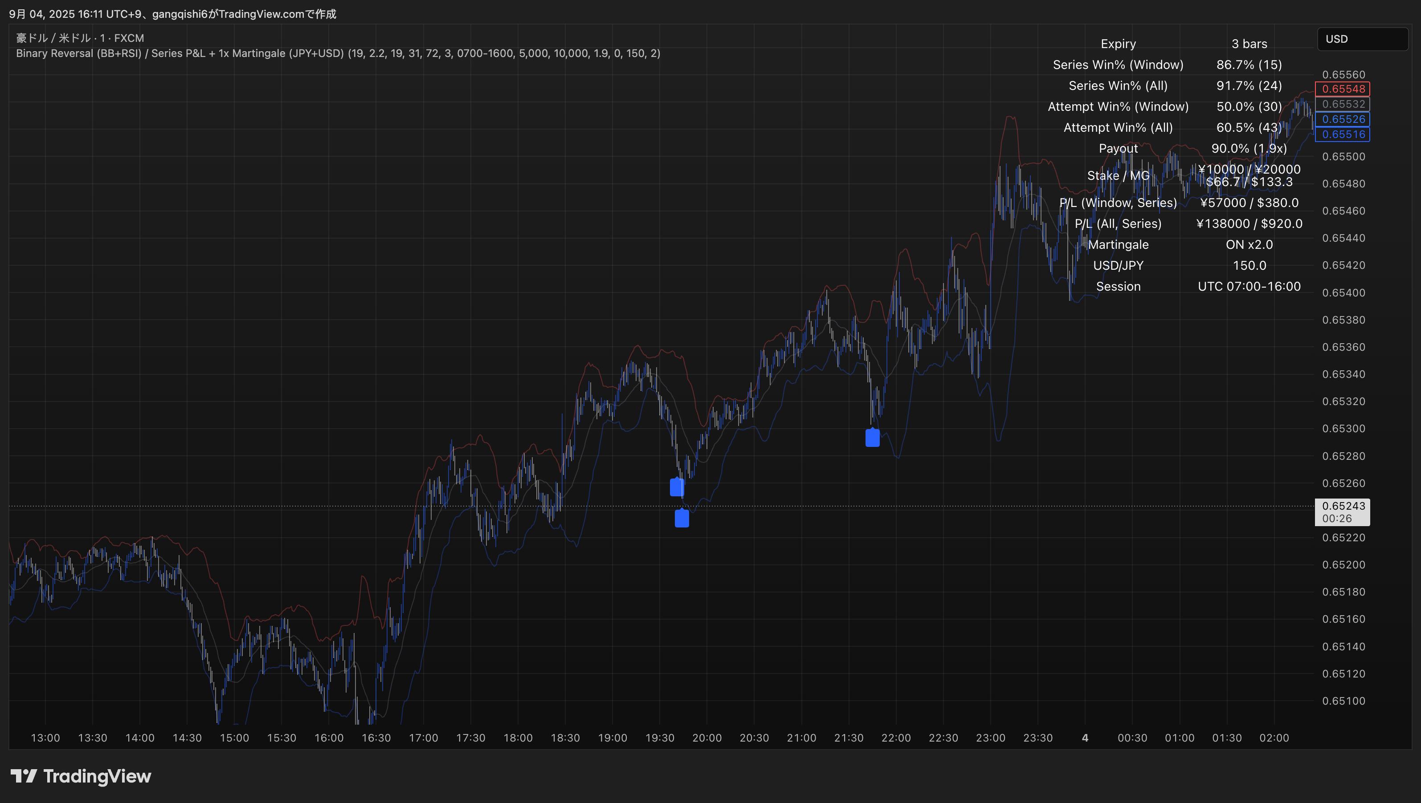Click the red 0.65548 price label
The width and height of the screenshot is (1421, 803).
[1342, 89]
